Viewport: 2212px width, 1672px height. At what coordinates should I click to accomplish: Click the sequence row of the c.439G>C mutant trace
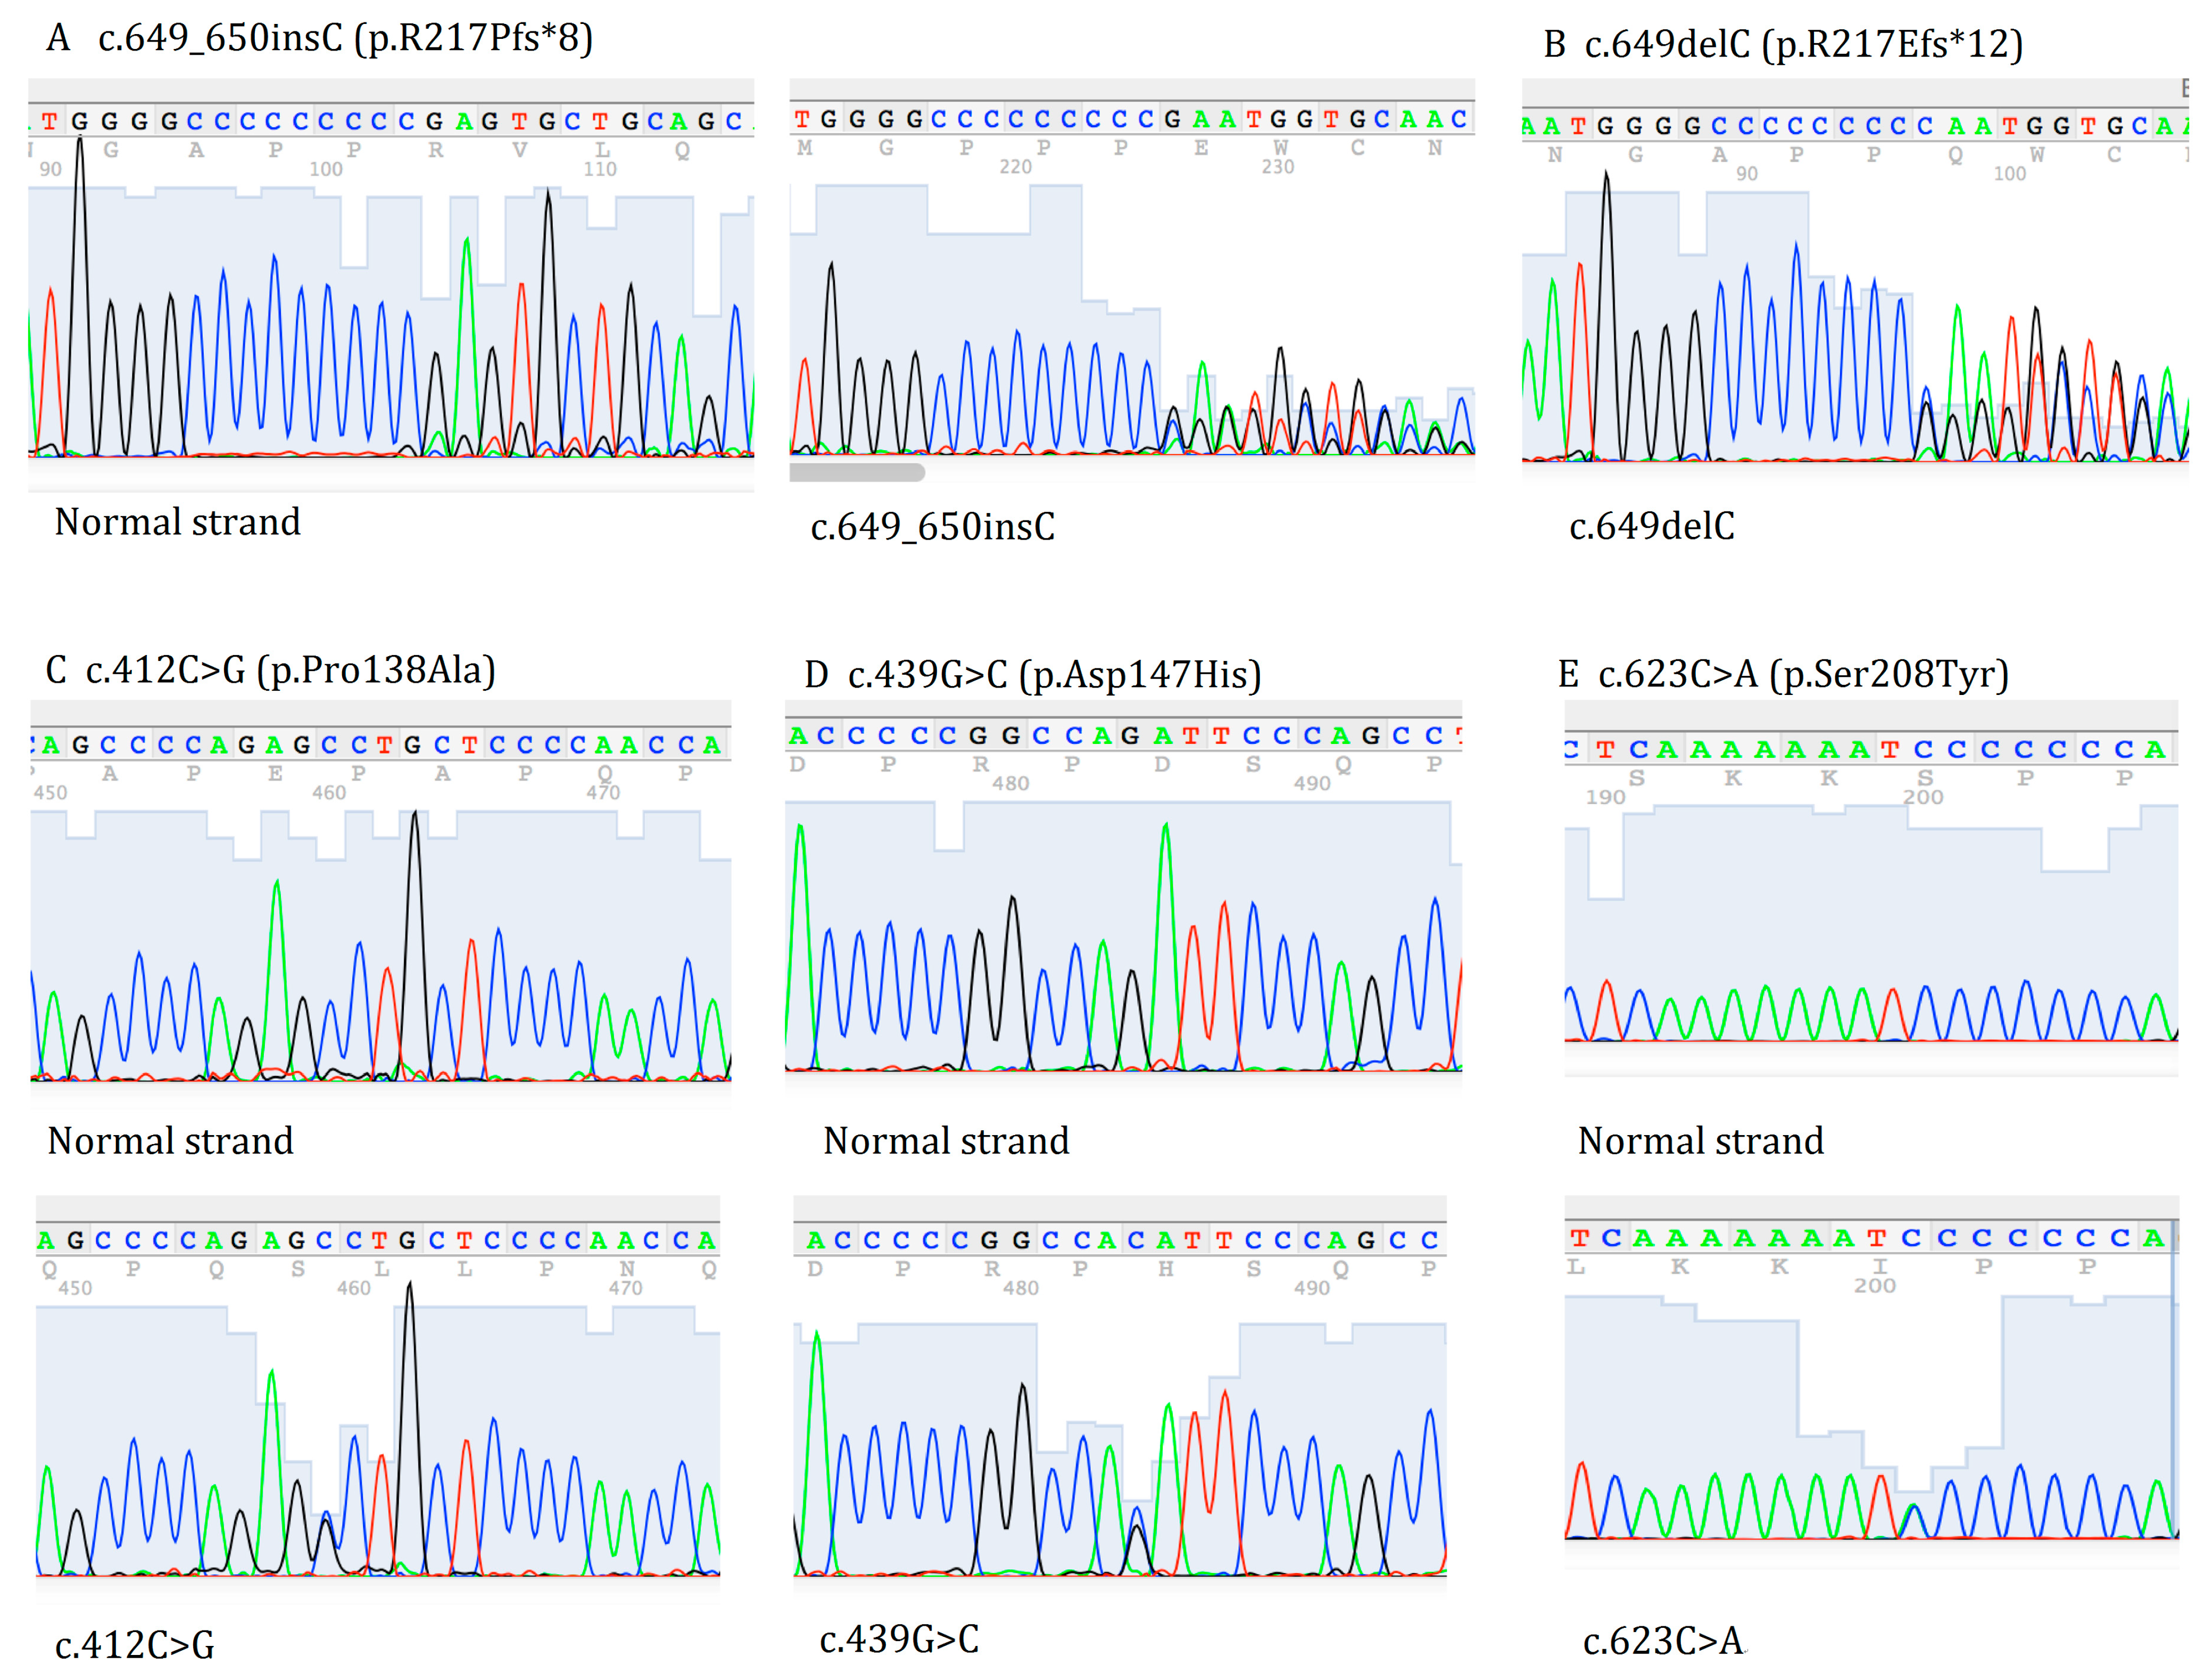pyautogui.click(x=1120, y=1240)
